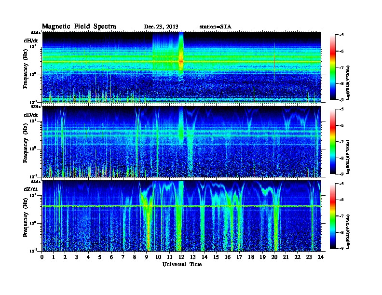Click the -5 tick on the dZ/dt color bar
Screen dimensions: 382x295
click(x=341, y=184)
